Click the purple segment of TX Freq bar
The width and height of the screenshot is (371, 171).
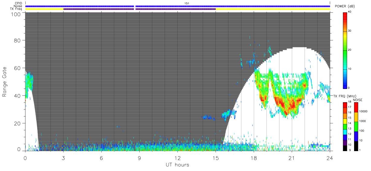[140, 9]
